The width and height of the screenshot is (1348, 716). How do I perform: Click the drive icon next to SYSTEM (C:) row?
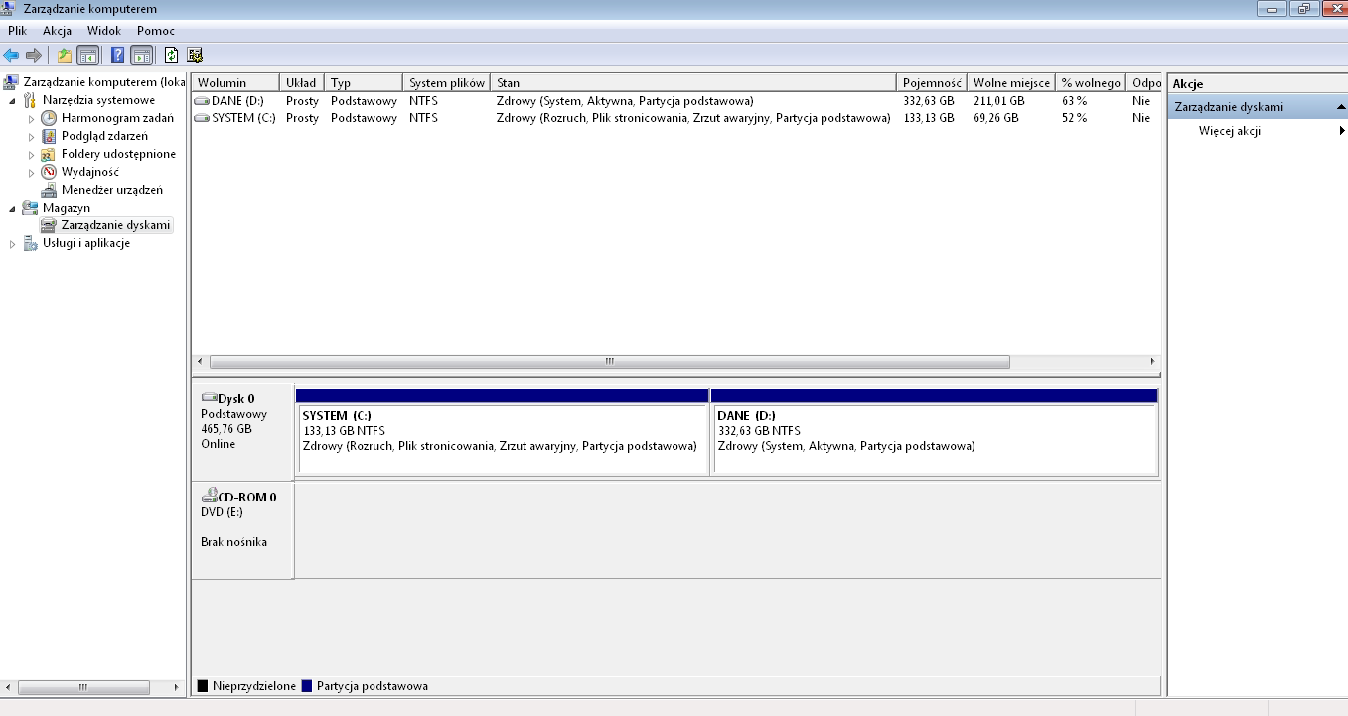pyautogui.click(x=202, y=118)
